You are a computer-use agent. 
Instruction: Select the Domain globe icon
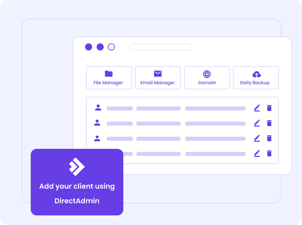[x=207, y=74]
